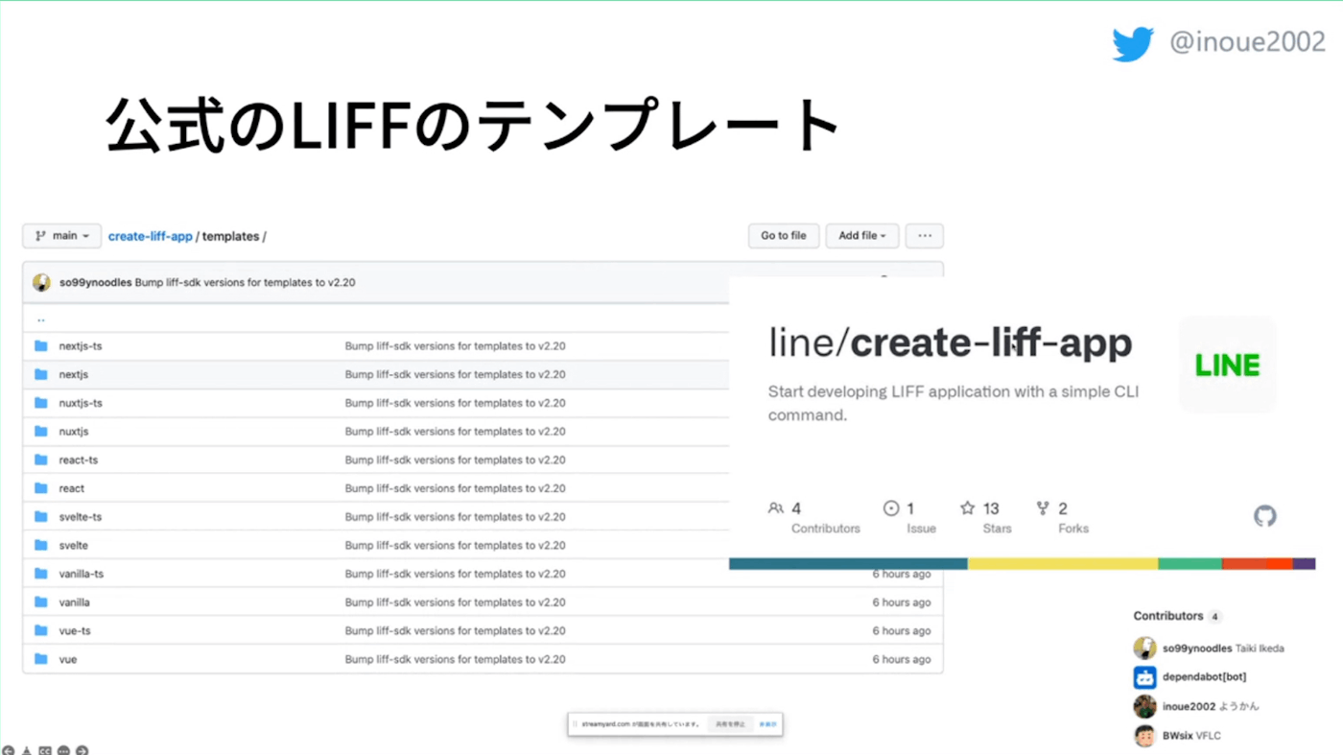Click the vue folder icon
Screen dimensions: 1343x755
click(x=41, y=659)
